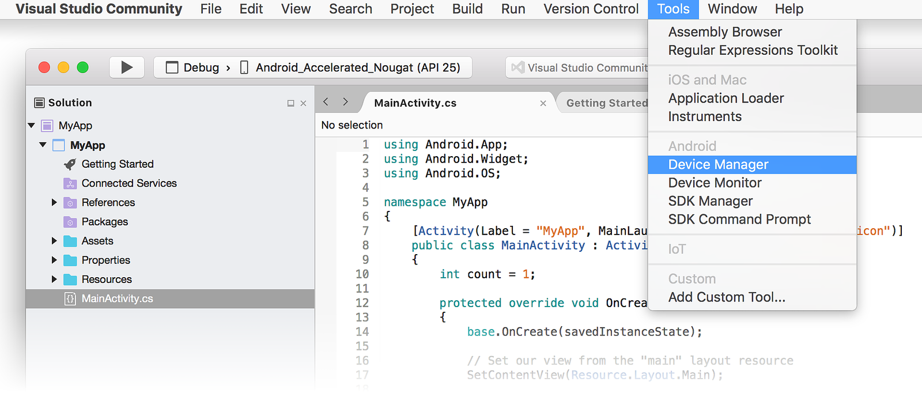922x393 pixels.
Task: Open SDK Command Prompt
Action: [x=753, y=220]
